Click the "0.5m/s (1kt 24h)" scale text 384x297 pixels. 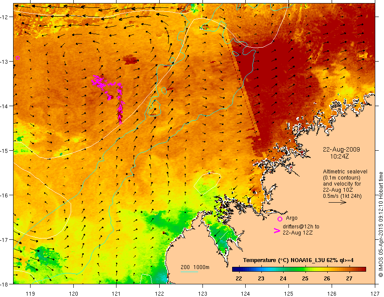342,196
